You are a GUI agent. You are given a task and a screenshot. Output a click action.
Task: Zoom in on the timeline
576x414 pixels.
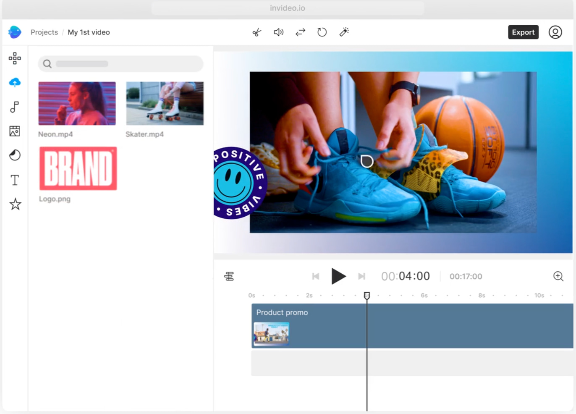tap(558, 276)
